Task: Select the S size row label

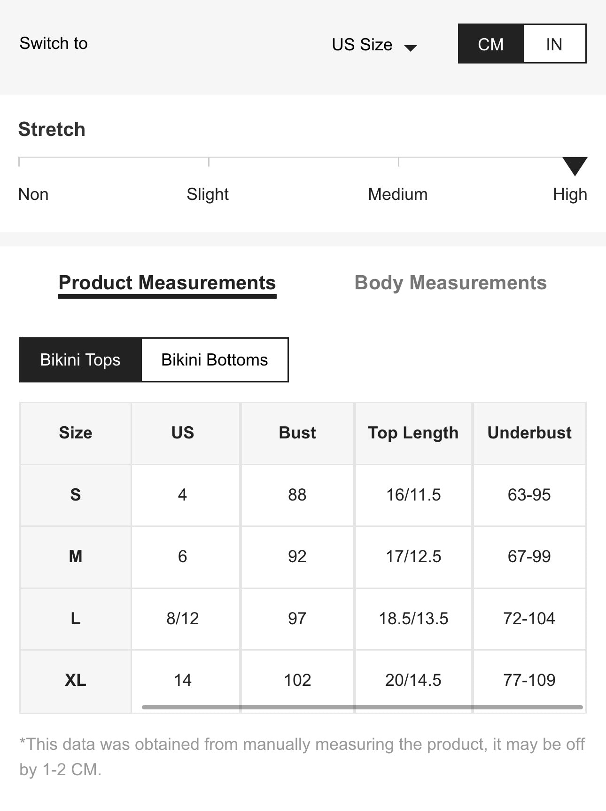Action: point(76,495)
